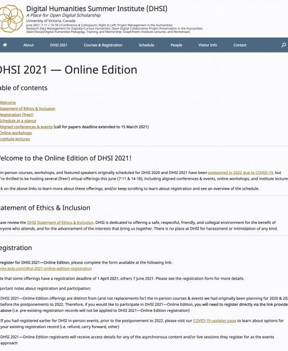Follow the Registration (free!) link
The image size is (288, 351).
click(17, 115)
